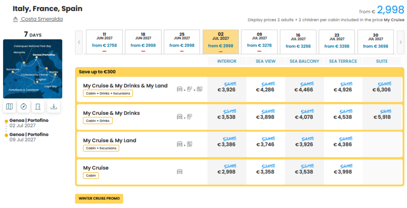Choose Sea Terrace all-inclusive price €4,926
Image resolution: width=407 pixels, height=208 pixels.
[343, 90]
